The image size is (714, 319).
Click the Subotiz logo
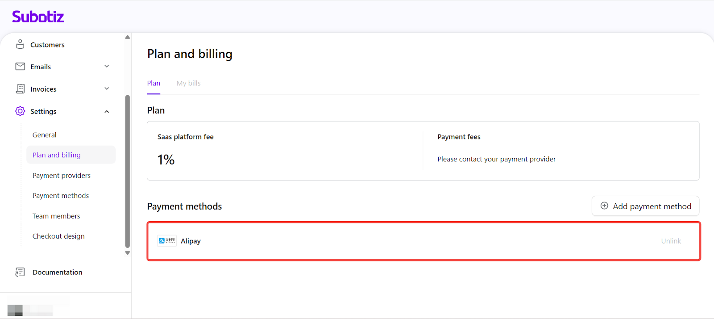(x=38, y=17)
